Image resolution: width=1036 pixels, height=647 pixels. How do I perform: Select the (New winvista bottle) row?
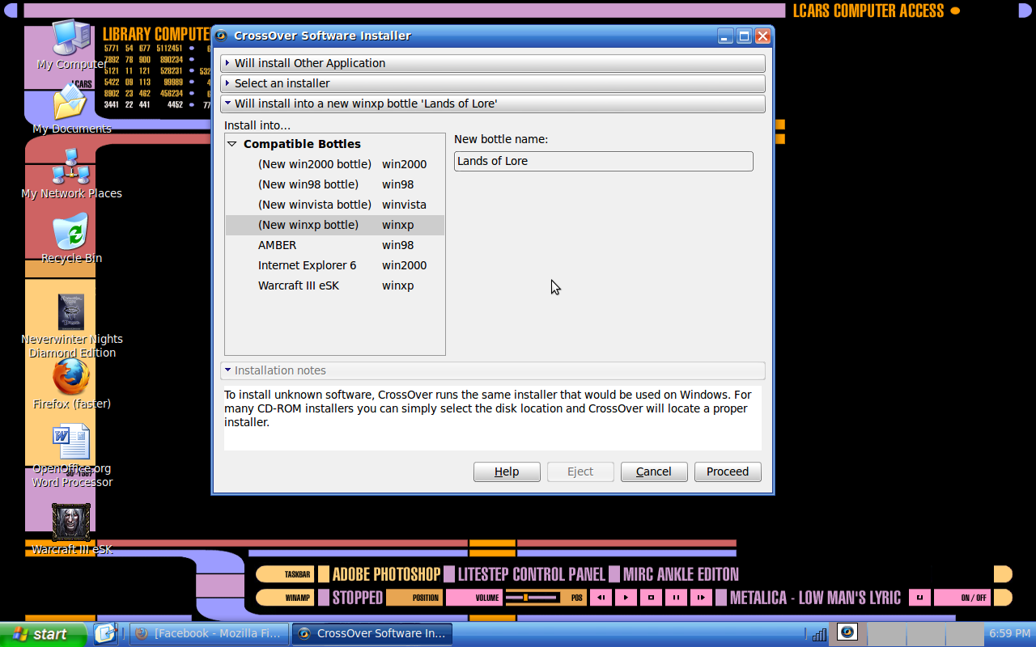pos(335,205)
